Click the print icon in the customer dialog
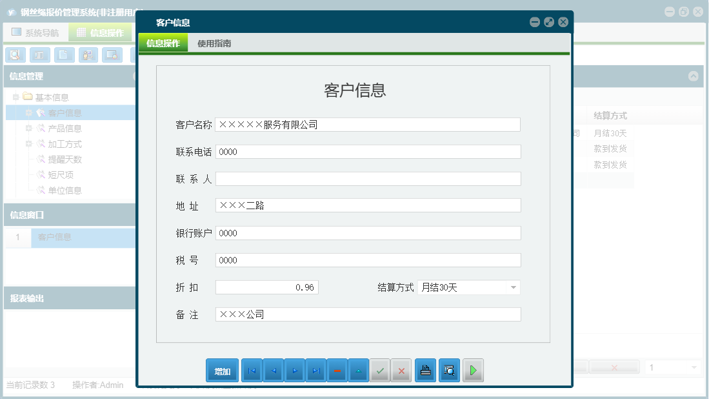The width and height of the screenshot is (709, 399). pos(425,370)
